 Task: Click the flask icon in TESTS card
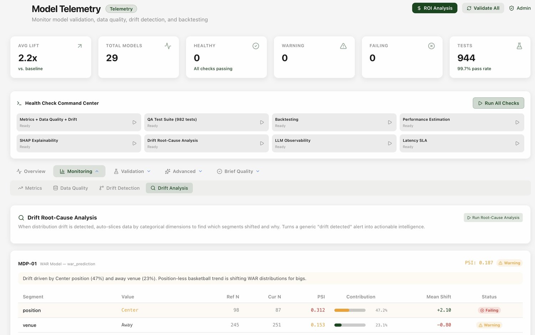519,46
